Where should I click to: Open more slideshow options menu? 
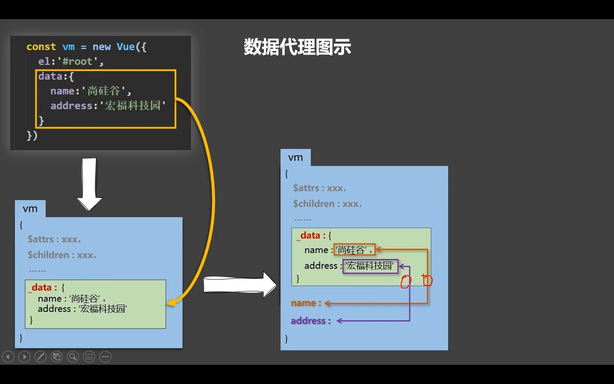105,357
